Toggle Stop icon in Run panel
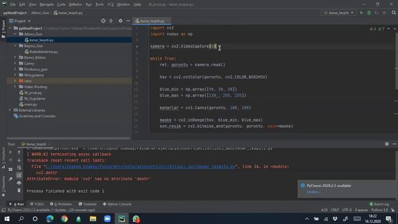The image size is (398, 224). [11, 160]
